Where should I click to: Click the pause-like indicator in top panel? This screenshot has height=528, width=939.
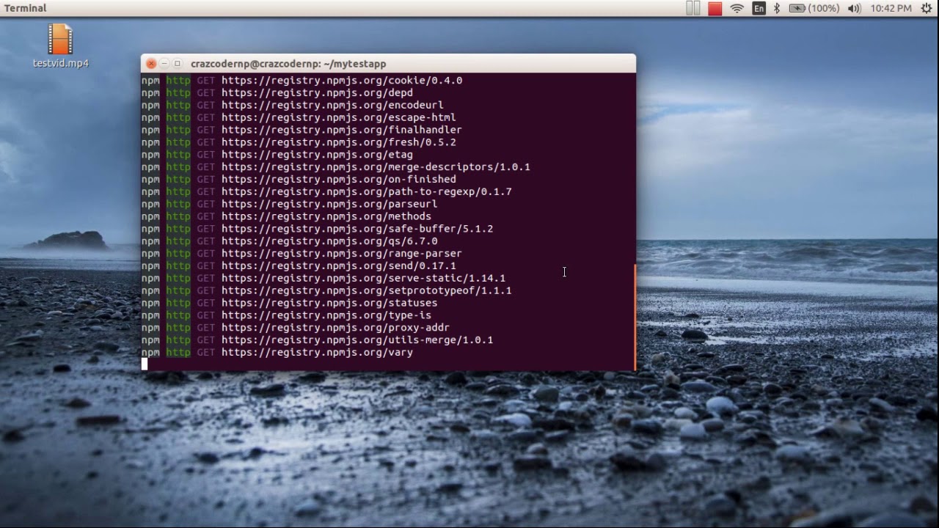pos(693,8)
